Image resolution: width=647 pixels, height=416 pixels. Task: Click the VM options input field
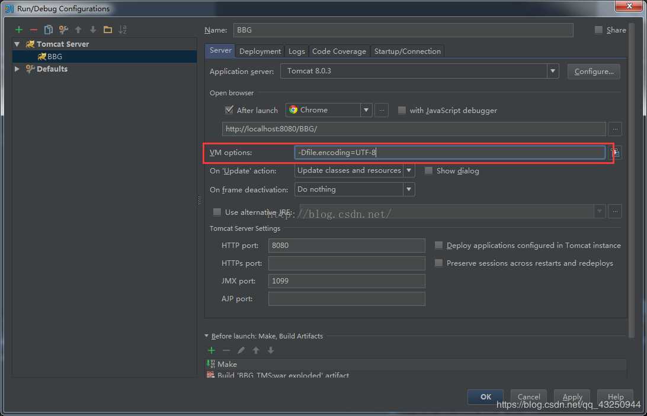(x=450, y=153)
